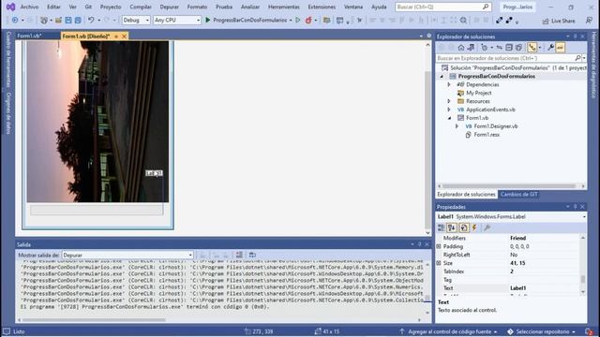Click the notifications icon in status bar

pos(589,331)
